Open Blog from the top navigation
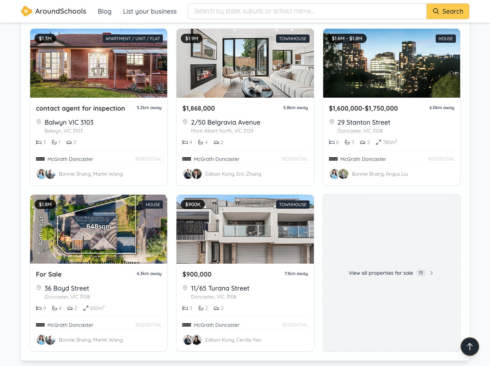This screenshot has height=366, width=490. coord(104,11)
